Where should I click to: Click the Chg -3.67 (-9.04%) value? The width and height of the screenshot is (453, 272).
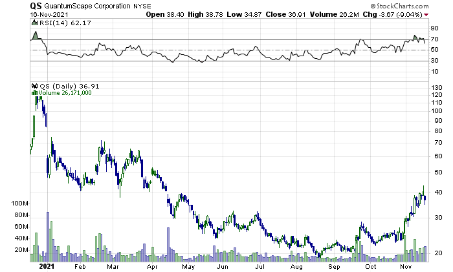(x=393, y=14)
